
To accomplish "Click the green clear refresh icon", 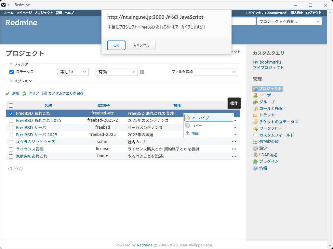I will coord(24,94).
